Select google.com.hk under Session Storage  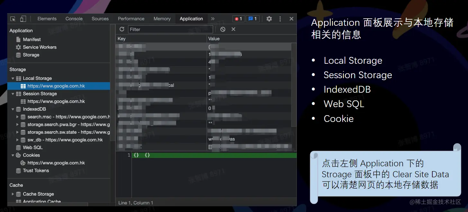[x=56, y=101]
